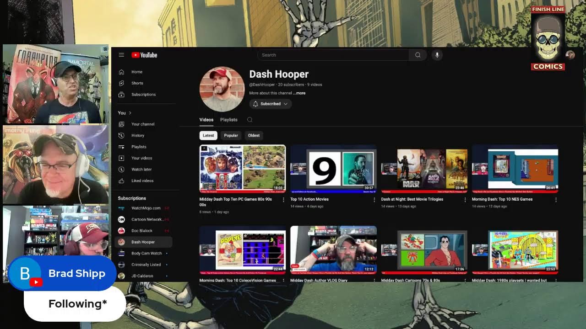The height and width of the screenshot is (329, 586).
Task: Open Dash Hooper subscription in sidebar
Action: coord(144,242)
